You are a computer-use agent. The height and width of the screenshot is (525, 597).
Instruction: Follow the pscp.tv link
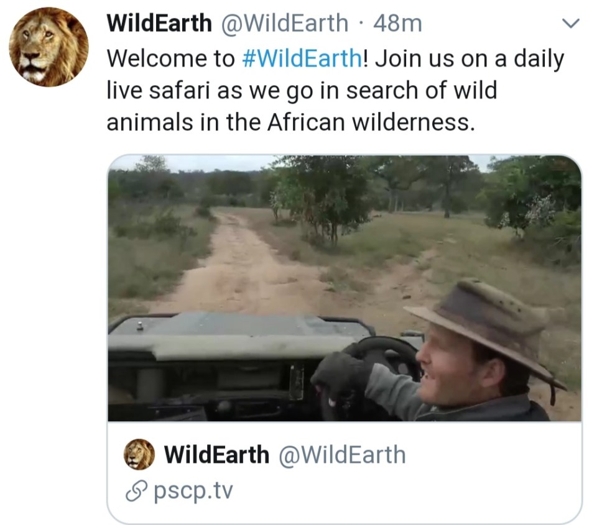pos(193,491)
